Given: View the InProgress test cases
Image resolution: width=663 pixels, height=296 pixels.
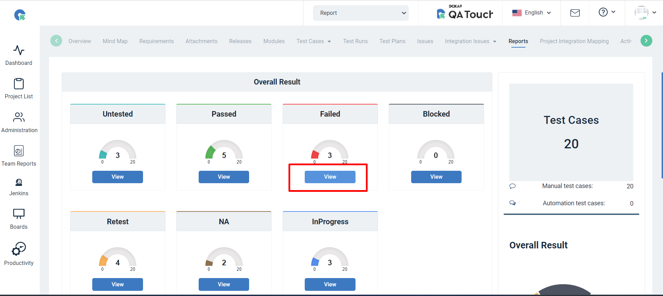Looking at the screenshot, I should (330, 285).
